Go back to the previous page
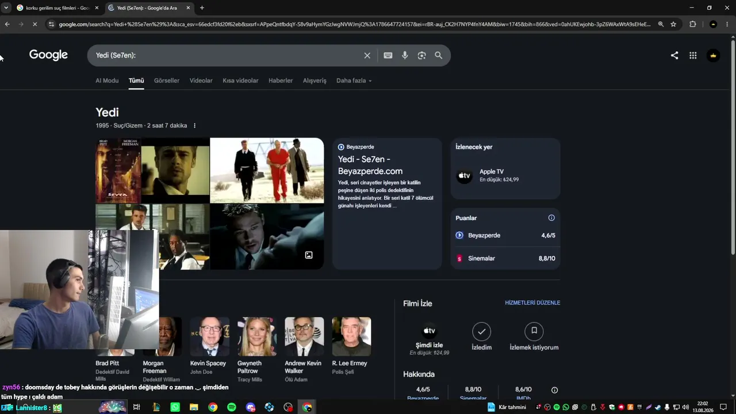736x414 pixels. coord(7,24)
